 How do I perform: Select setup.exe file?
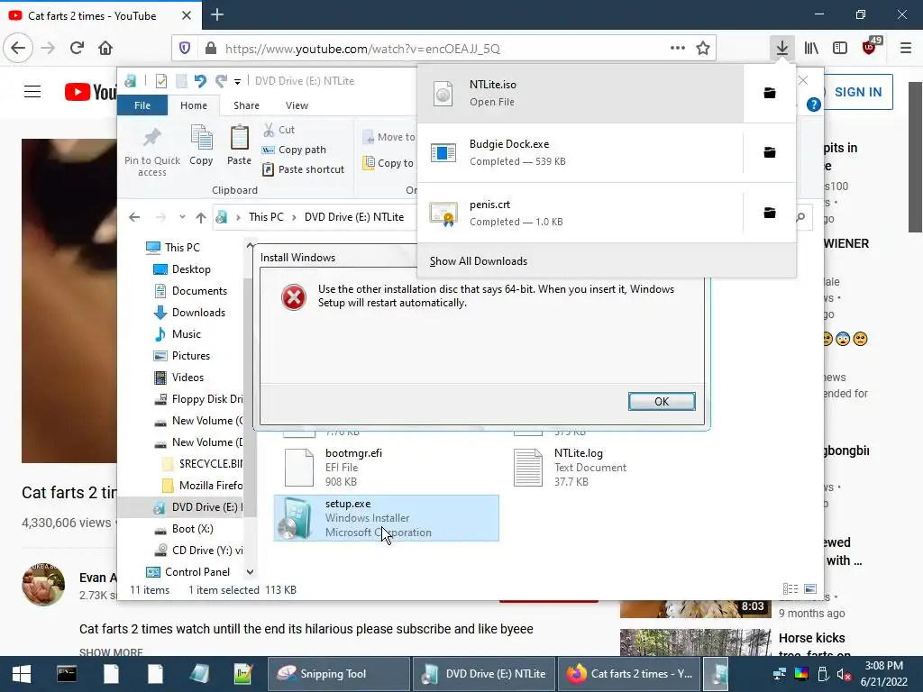pos(386,518)
